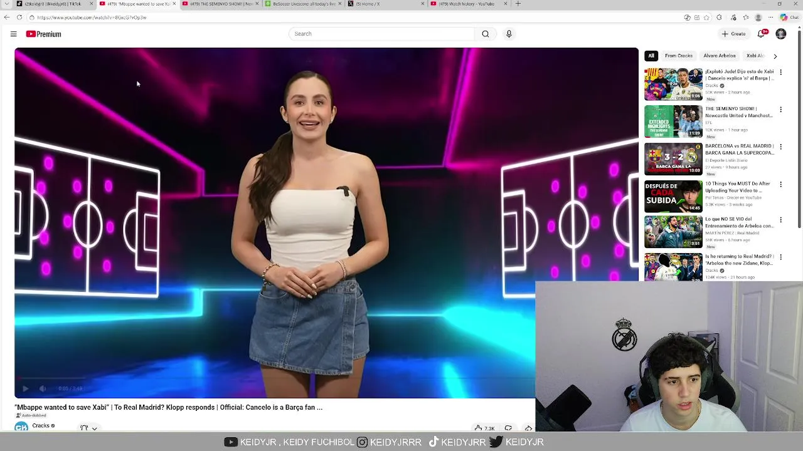
Task: Open options for Lo que NO SE VIO video
Action: (x=781, y=220)
